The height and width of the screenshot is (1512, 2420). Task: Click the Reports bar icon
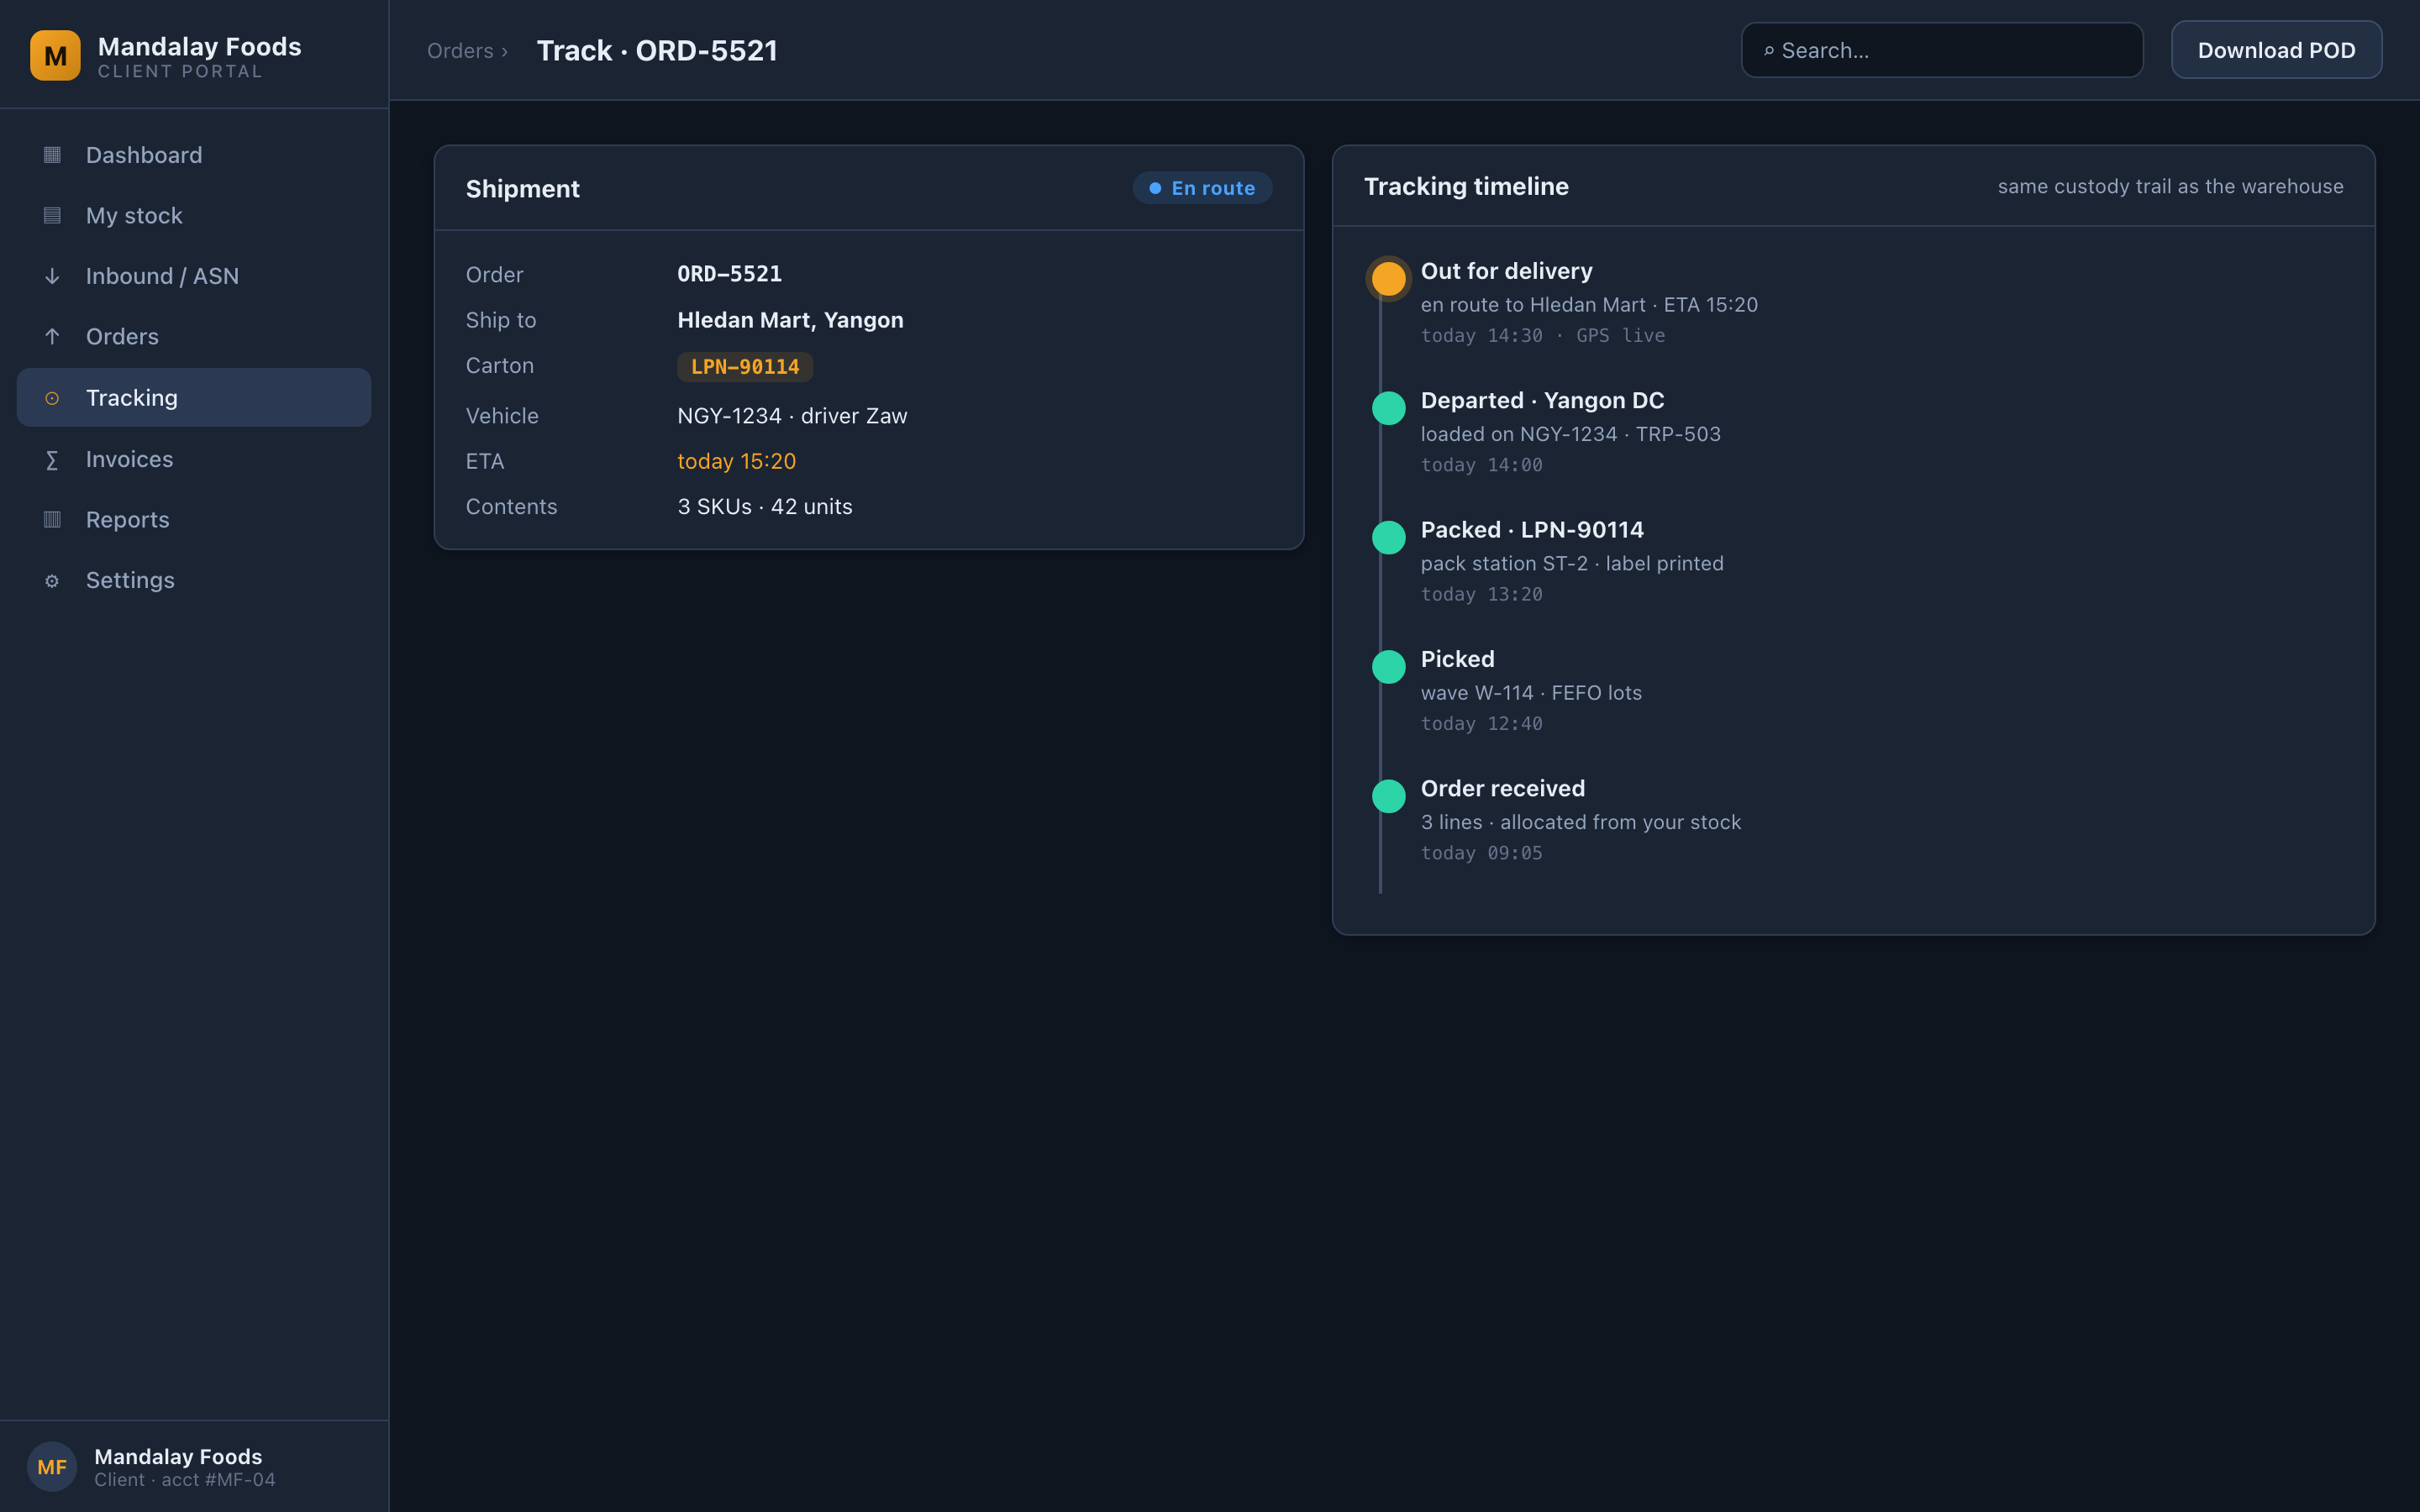(52, 519)
